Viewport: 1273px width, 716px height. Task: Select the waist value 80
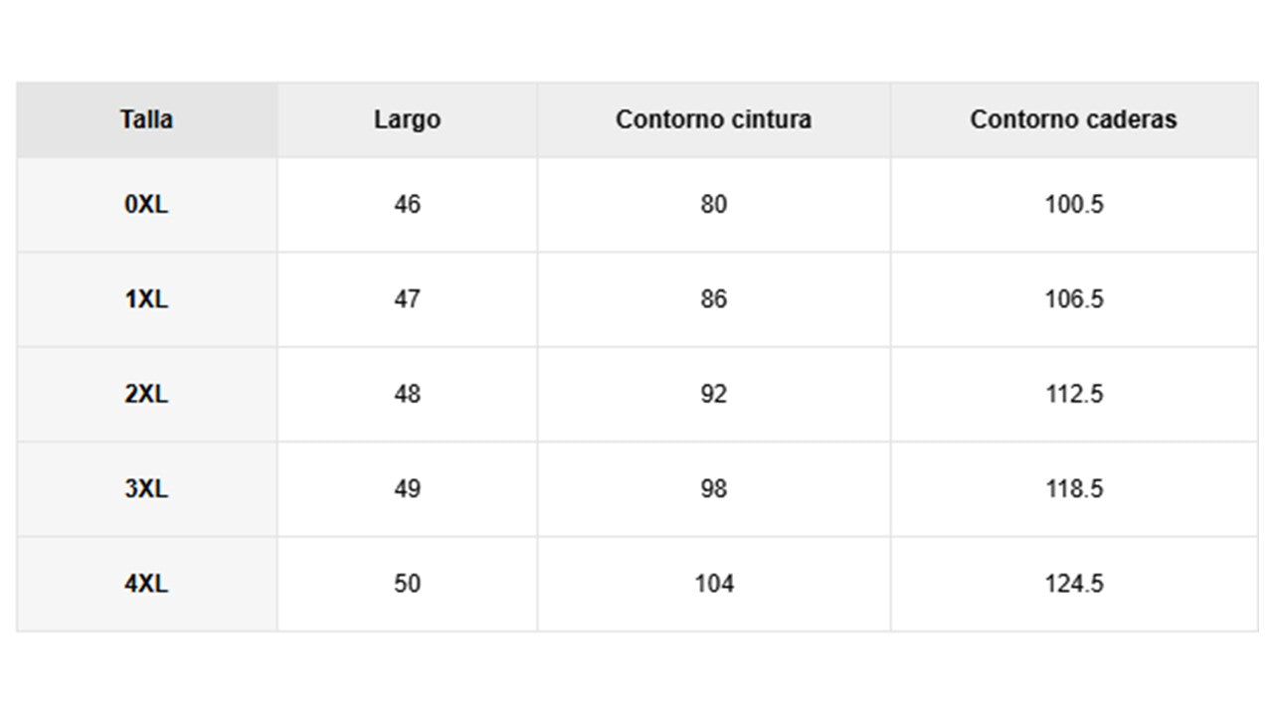point(713,205)
